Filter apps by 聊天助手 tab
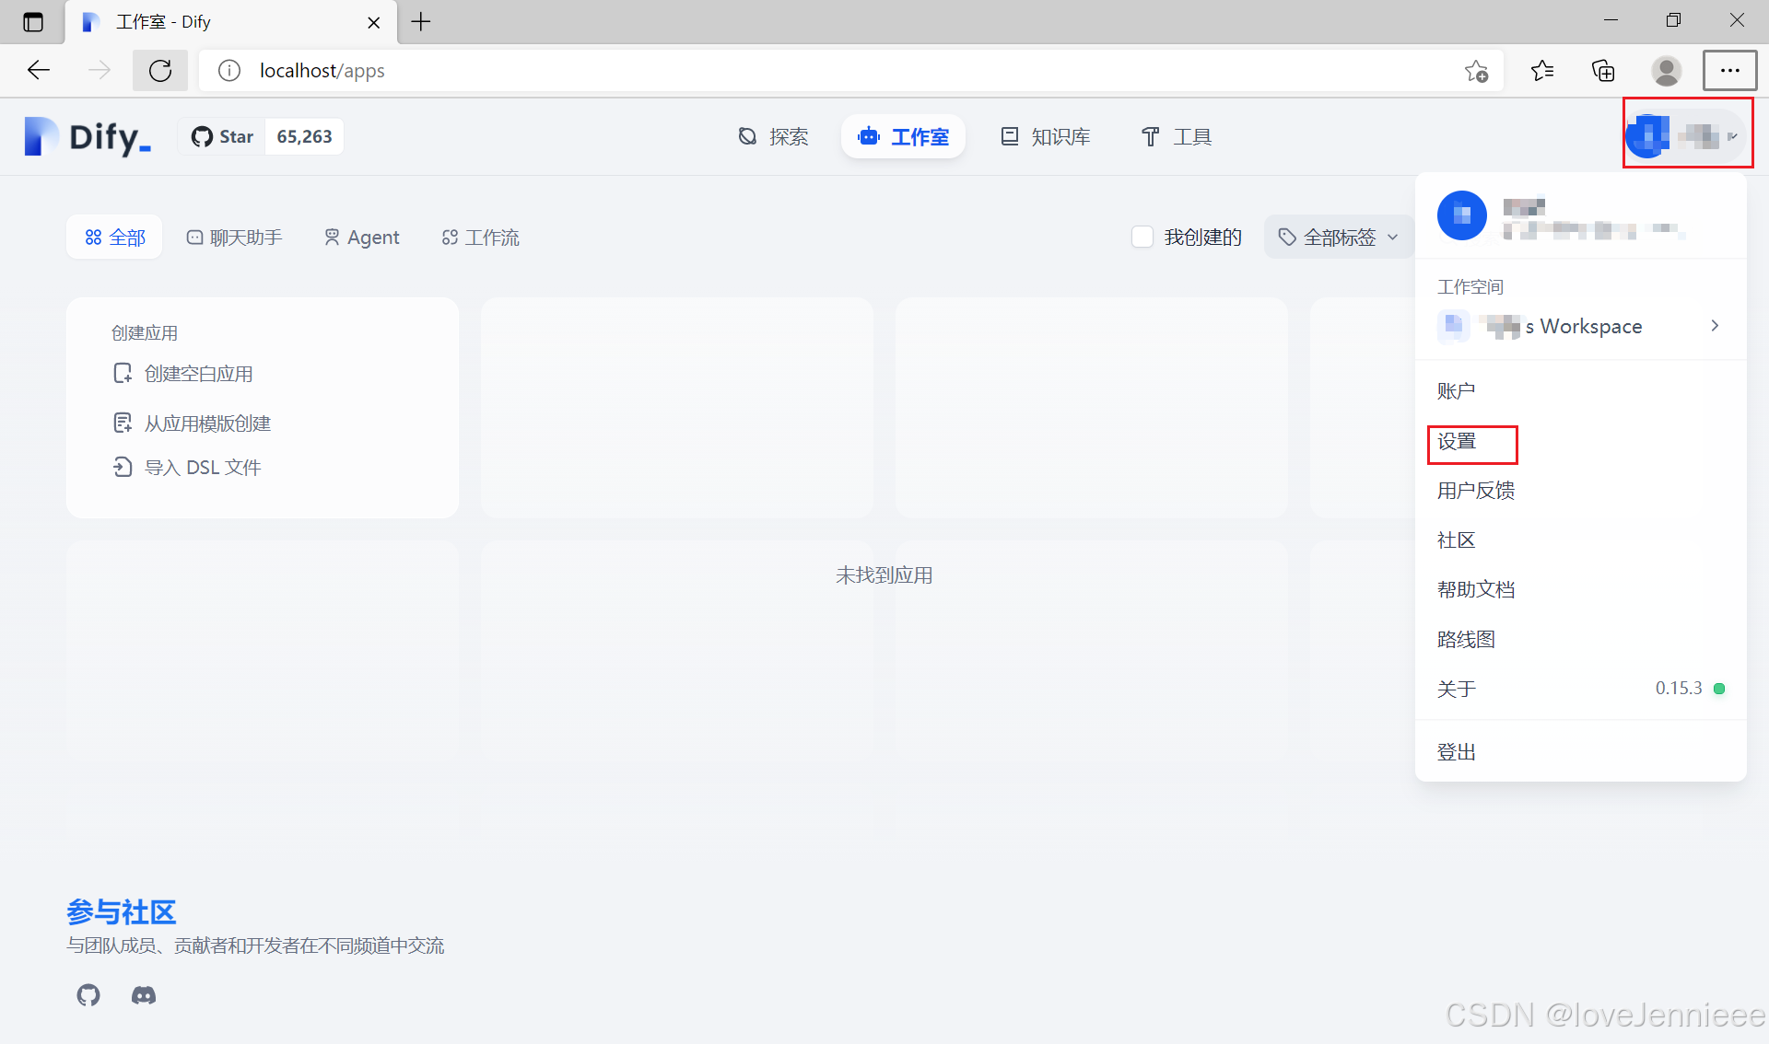 (235, 238)
